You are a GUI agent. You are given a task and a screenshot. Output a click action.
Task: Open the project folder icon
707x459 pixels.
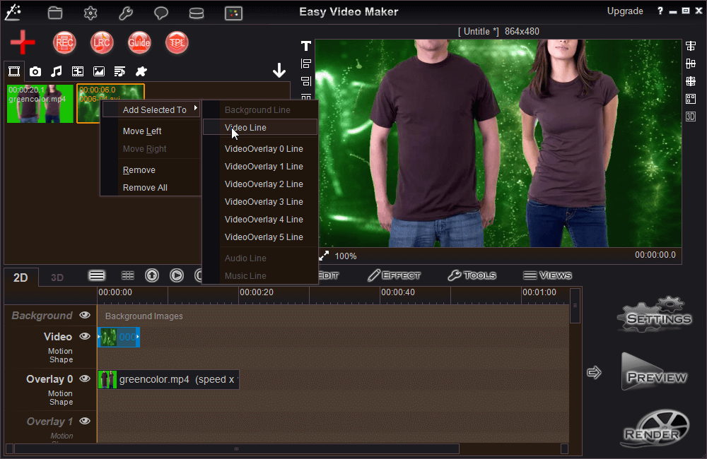click(x=55, y=13)
